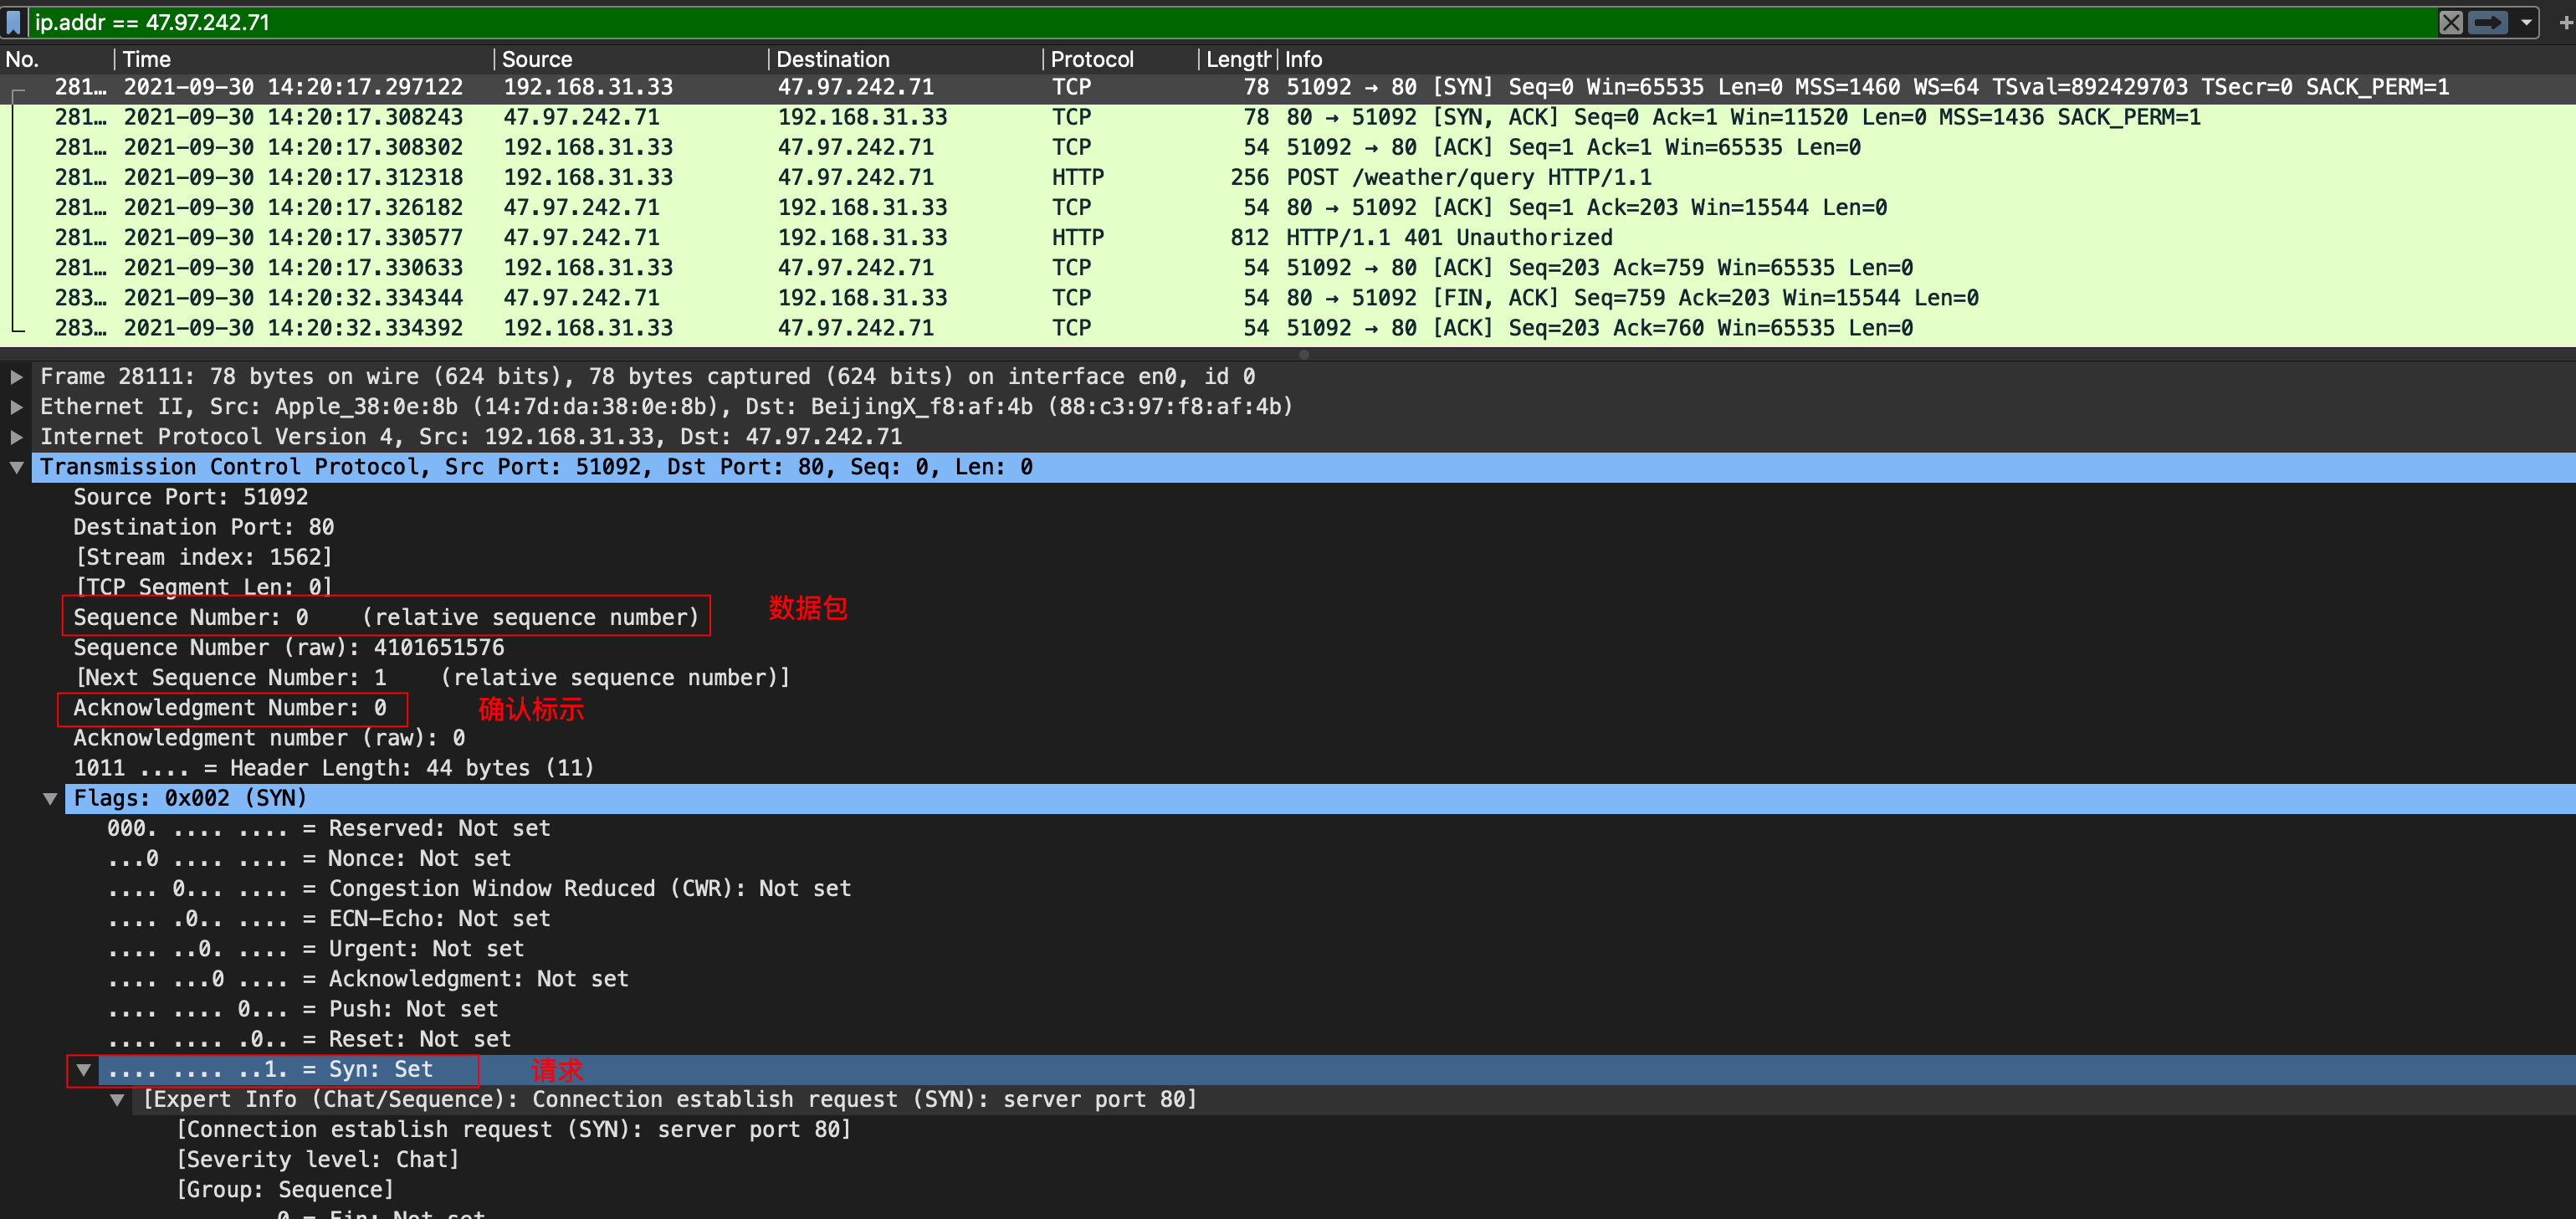Screen dimensions: 2576x1219
Task: Open the recent filters dropdown arrow
Action: click(x=2526, y=22)
